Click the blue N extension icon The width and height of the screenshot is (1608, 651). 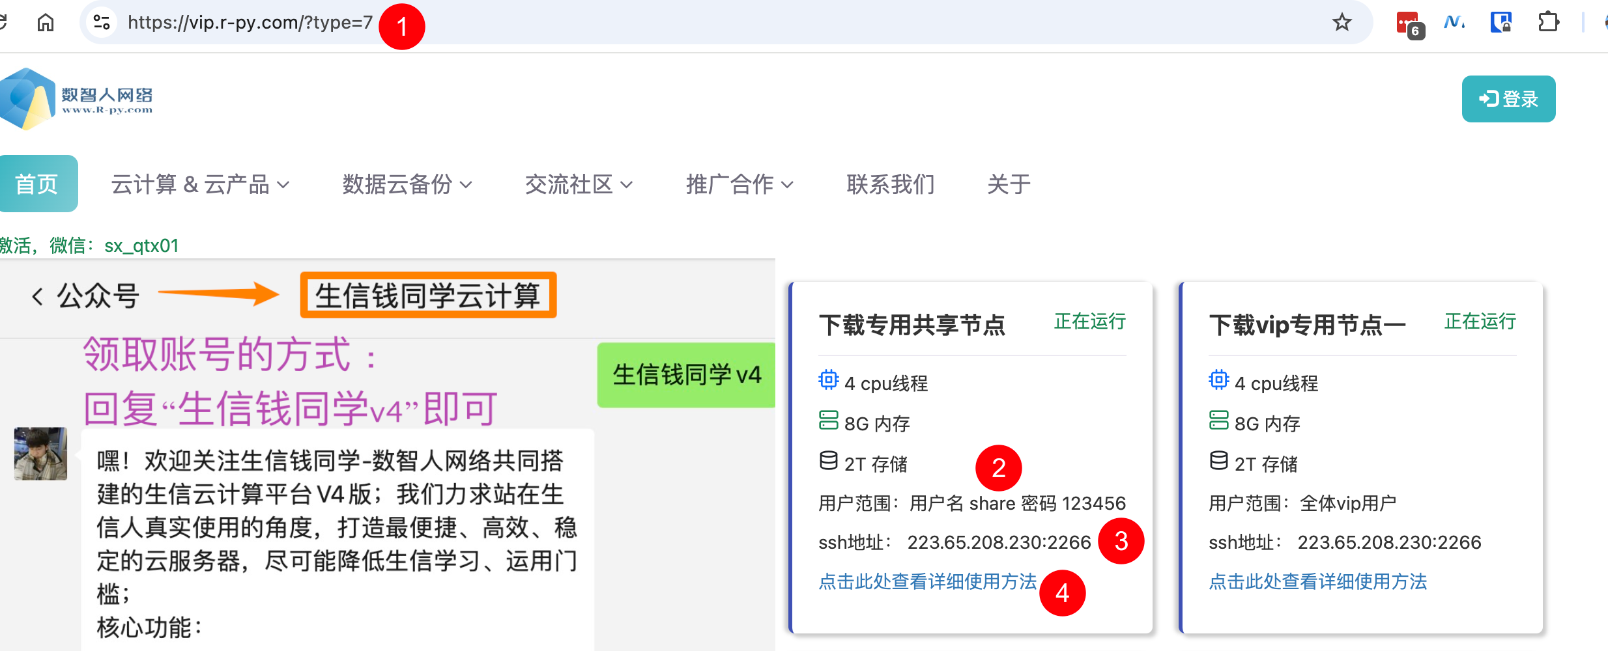1454,23
